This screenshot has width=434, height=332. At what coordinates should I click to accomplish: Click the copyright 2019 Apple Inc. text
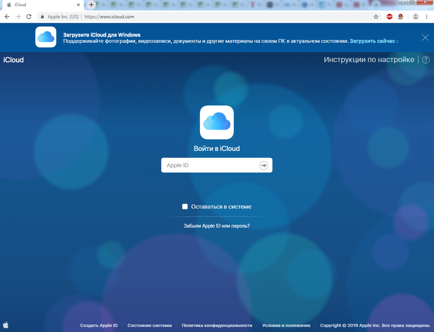pyautogui.click(x=375, y=325)
